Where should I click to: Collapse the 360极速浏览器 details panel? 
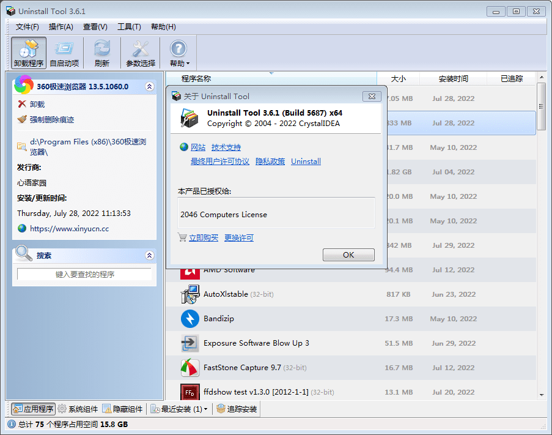(x=150, y=87)
